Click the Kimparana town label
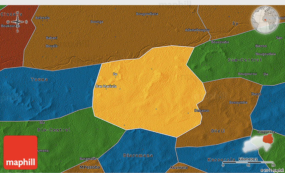This screenshot has width=285, height=173. click(265, 132)
